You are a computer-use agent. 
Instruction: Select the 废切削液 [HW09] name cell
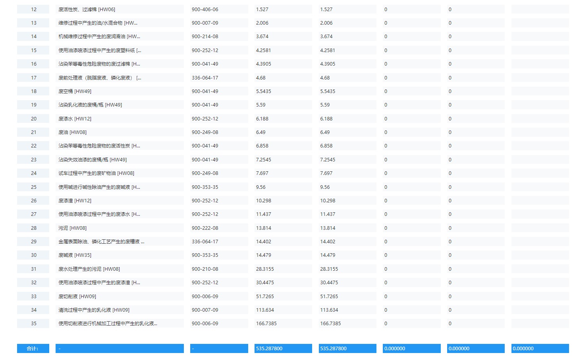[x=77, y=297]
